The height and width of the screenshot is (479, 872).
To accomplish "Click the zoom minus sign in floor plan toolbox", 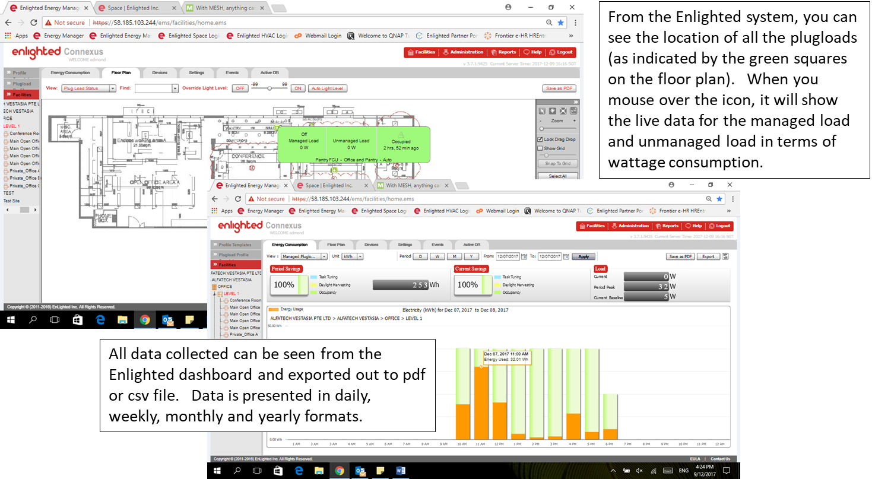I will coord(541,120).
